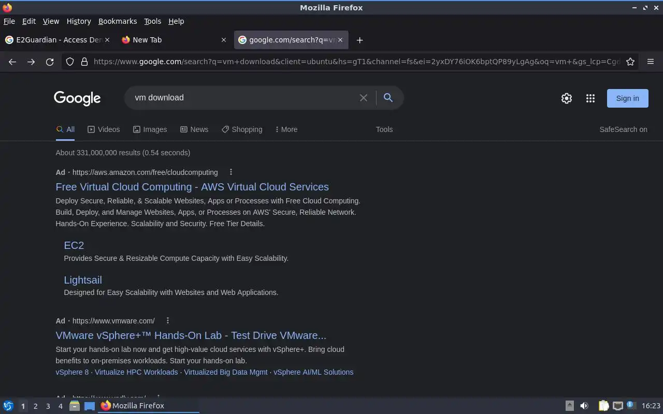
Task: Open Virtualize HPC Workloads sublink
Action: tap(136, 372)
